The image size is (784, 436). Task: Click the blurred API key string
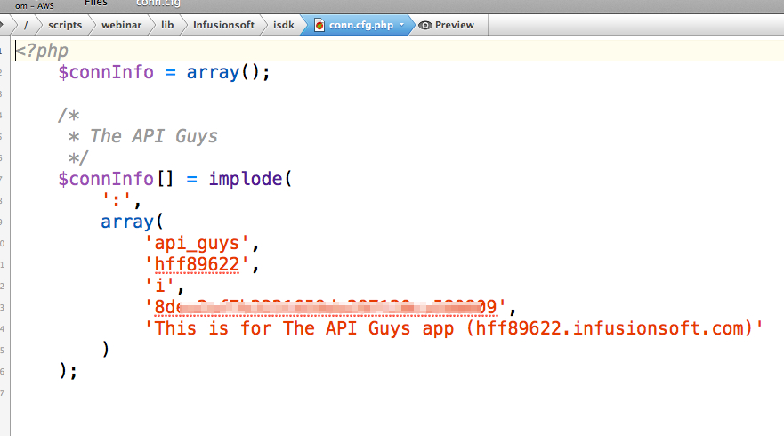pos(325,306)
